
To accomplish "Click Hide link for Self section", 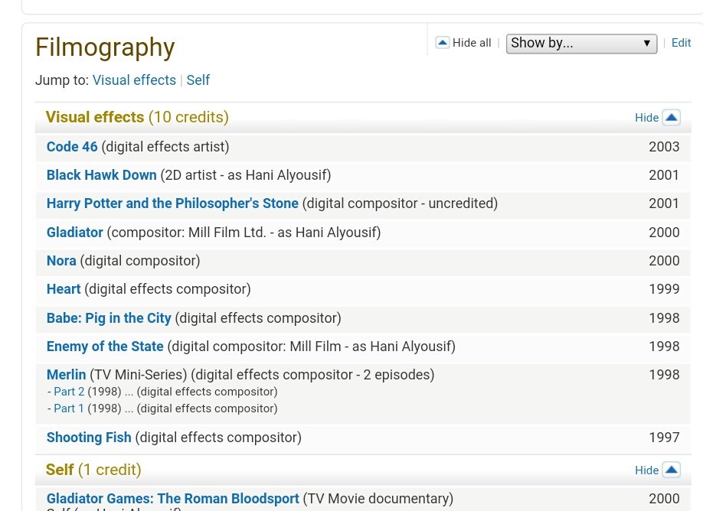I will 646,470.
